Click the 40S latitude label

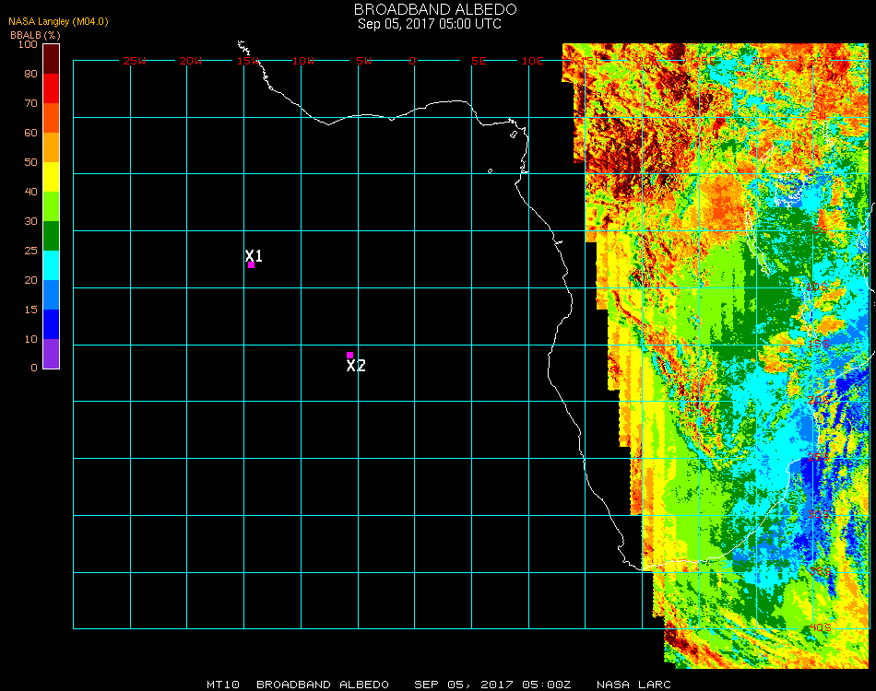[820, 628]
